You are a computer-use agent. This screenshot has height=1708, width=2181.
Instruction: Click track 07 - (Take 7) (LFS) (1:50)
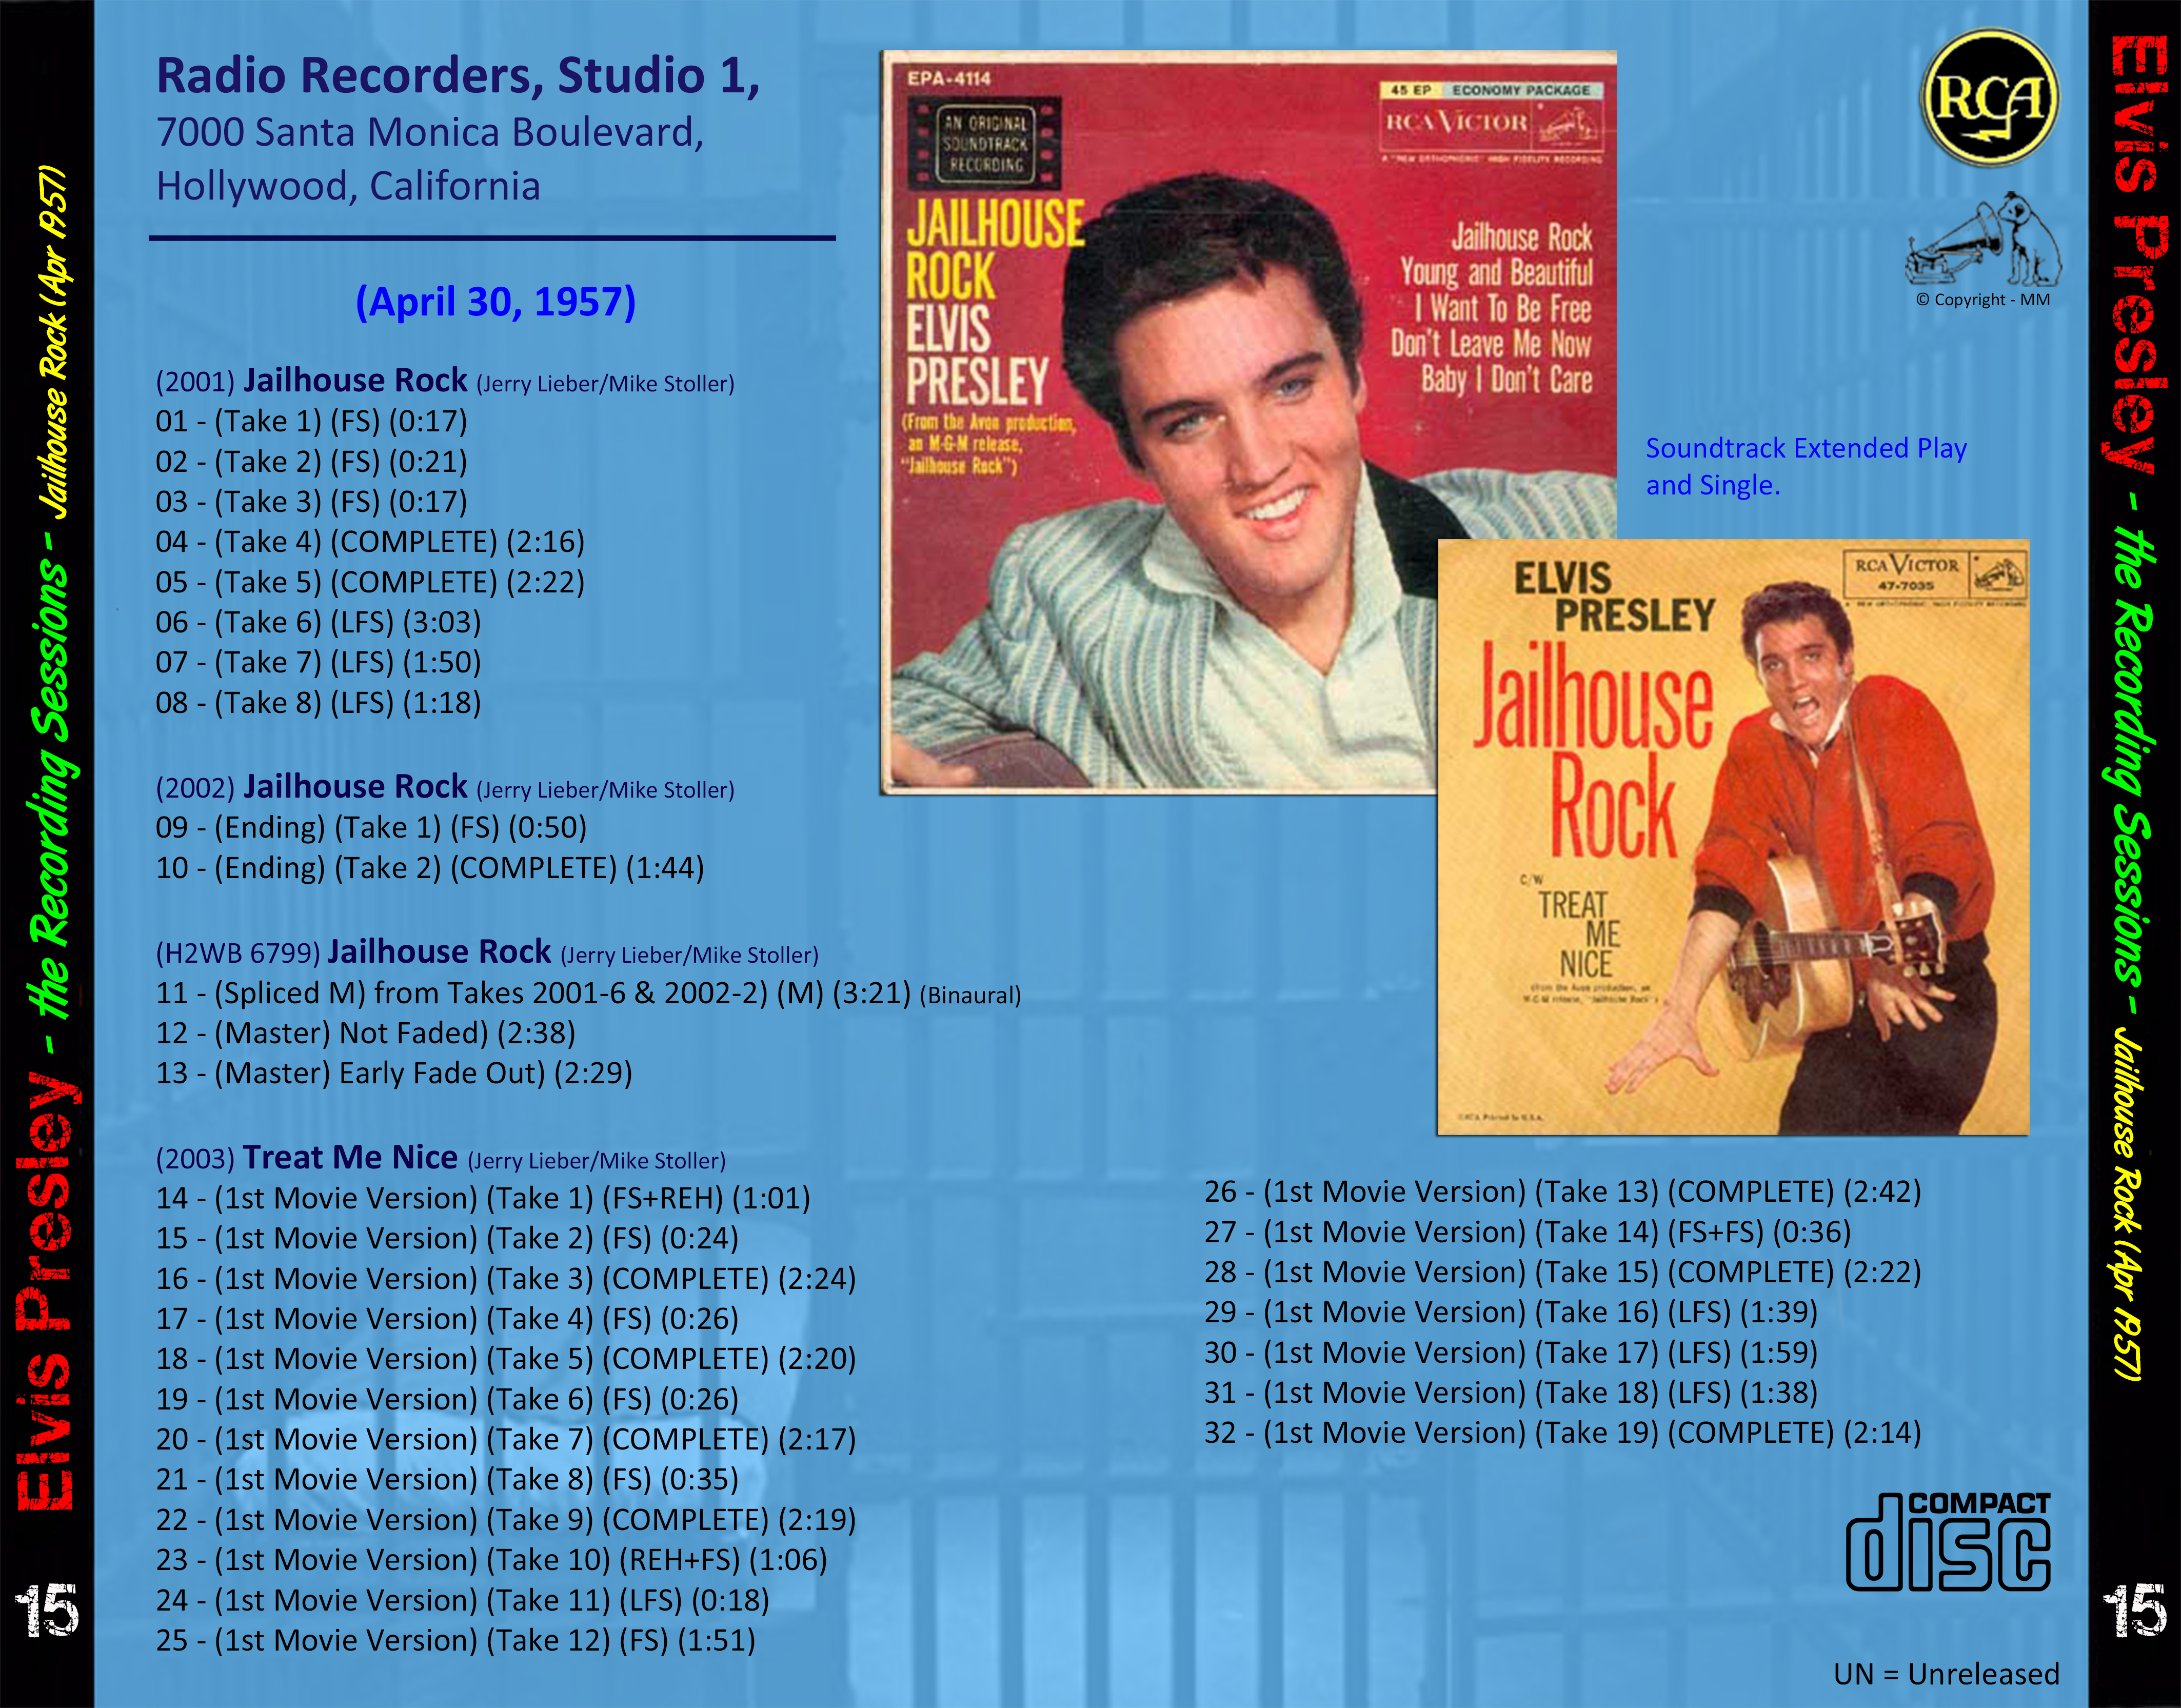[x=318, y=662]
